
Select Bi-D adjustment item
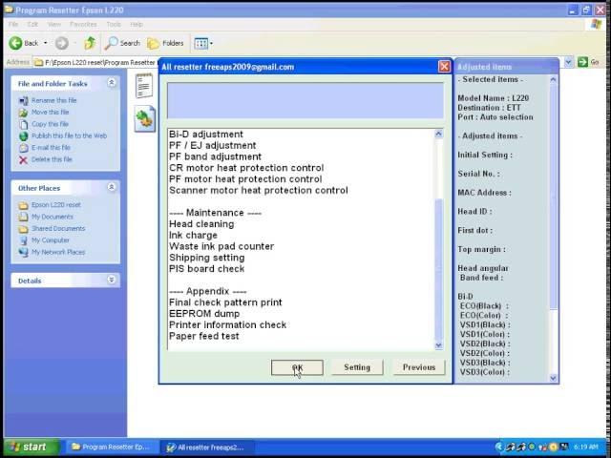[206, 135]
